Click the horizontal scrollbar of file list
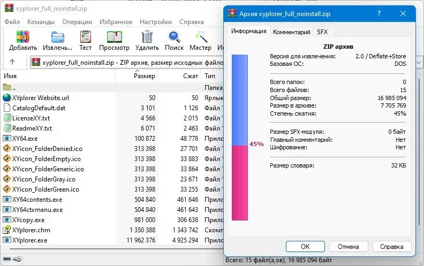The image size is (424, 266). point(116,249)
